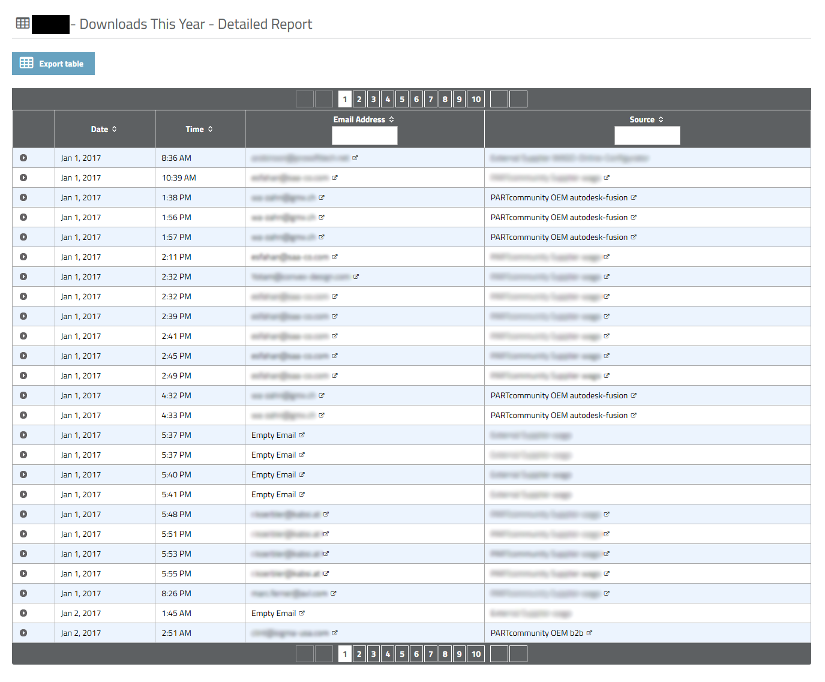Expand the first Jan 1, 2017 row details
Viewport: 825px width, 682px height.
23,157
